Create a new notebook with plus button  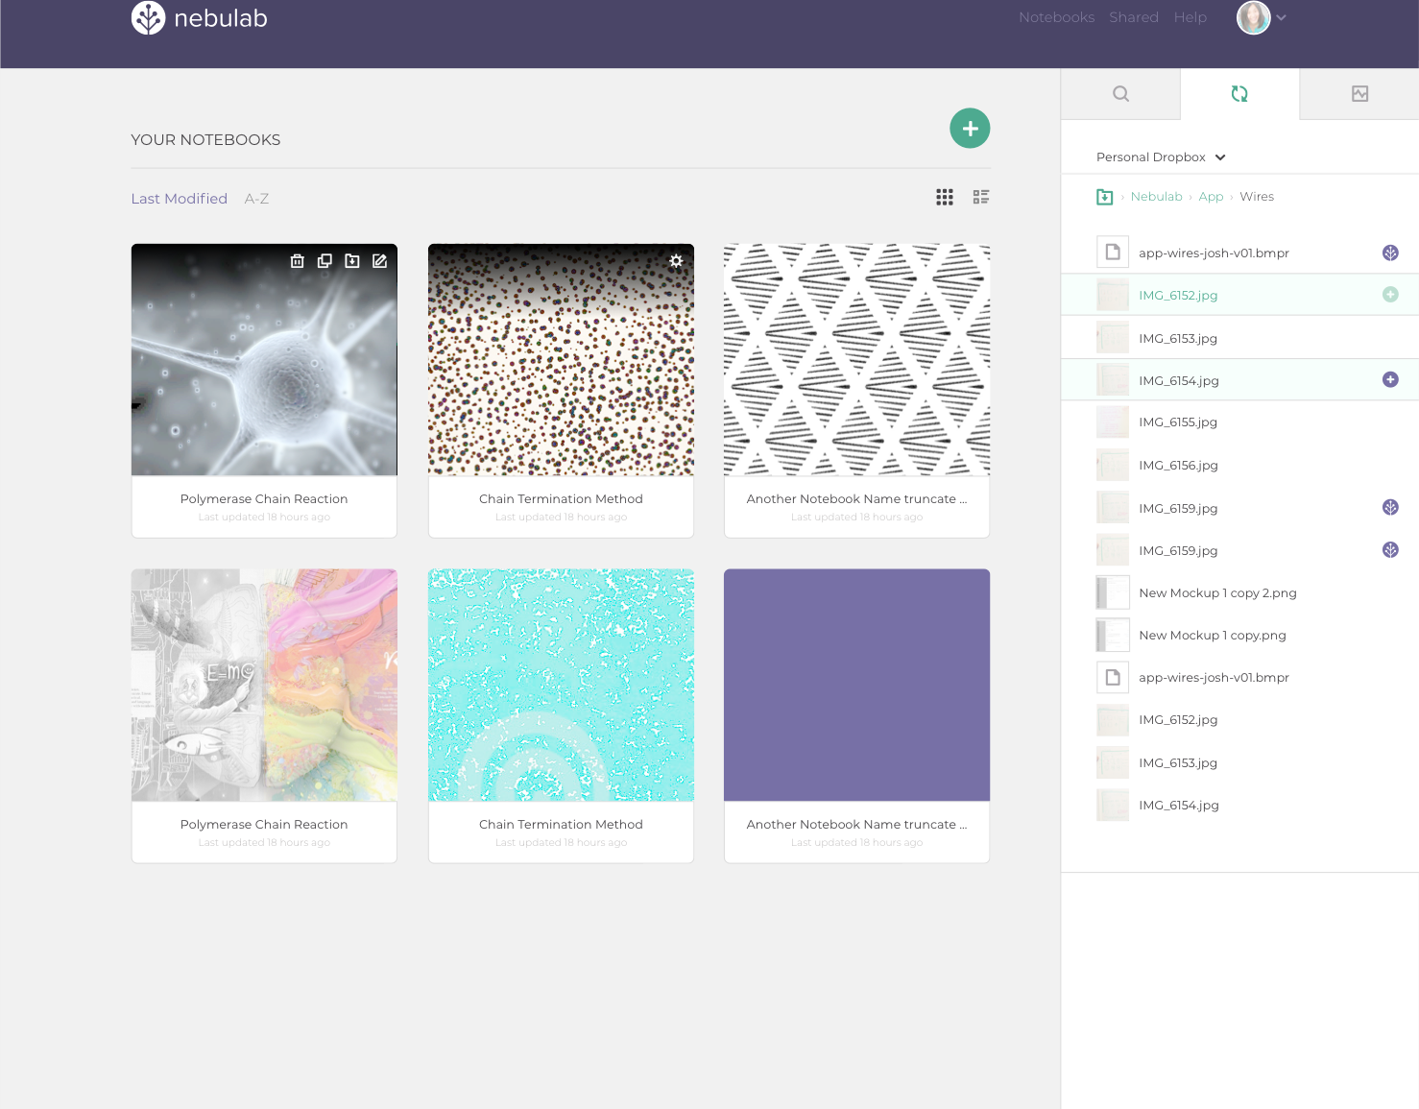tap(970, 128)
